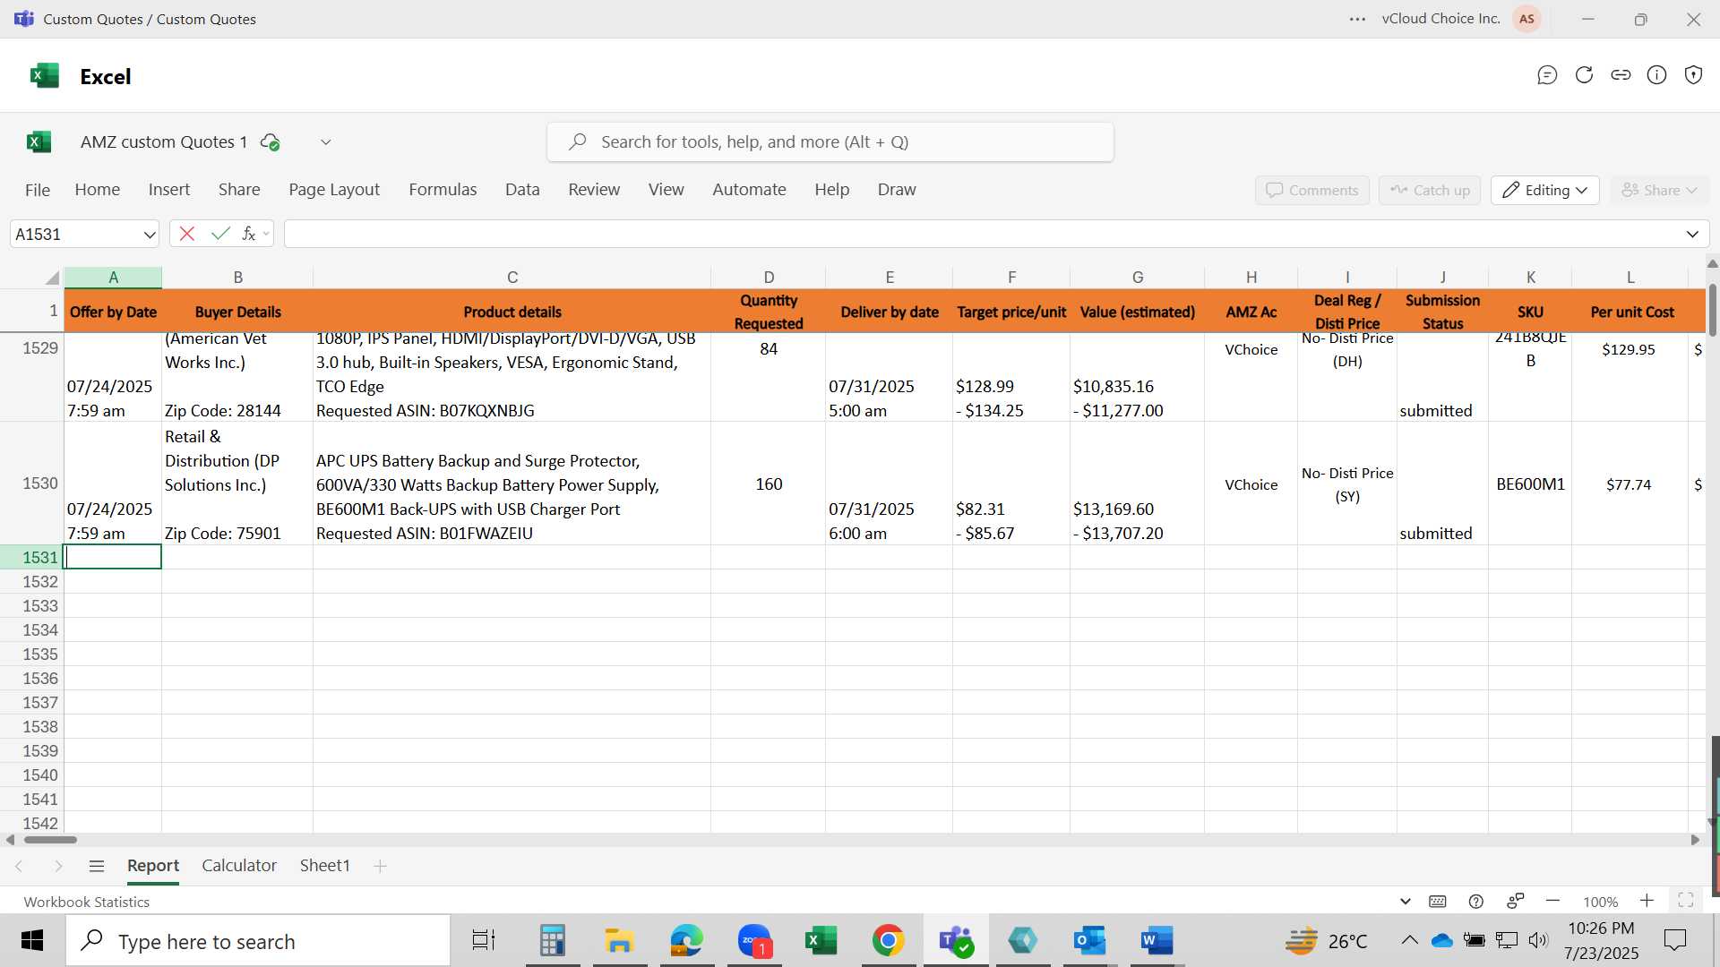Click in the formula bar input
This screenshot has height=967, width=1720.
[983, 235]
